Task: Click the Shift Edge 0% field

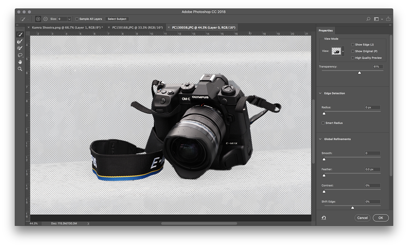Action: click(x=373, y=202)
